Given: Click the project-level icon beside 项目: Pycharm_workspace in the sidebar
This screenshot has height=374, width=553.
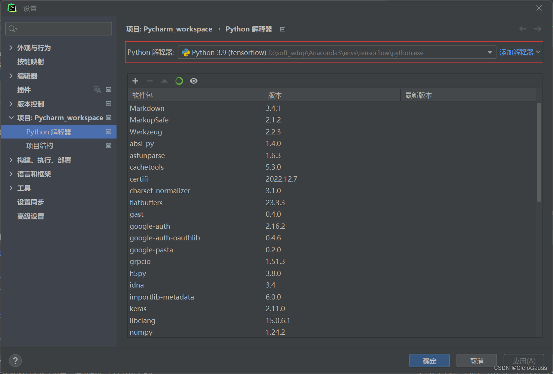Looking at the screenshot, I should tap(109, 118).
